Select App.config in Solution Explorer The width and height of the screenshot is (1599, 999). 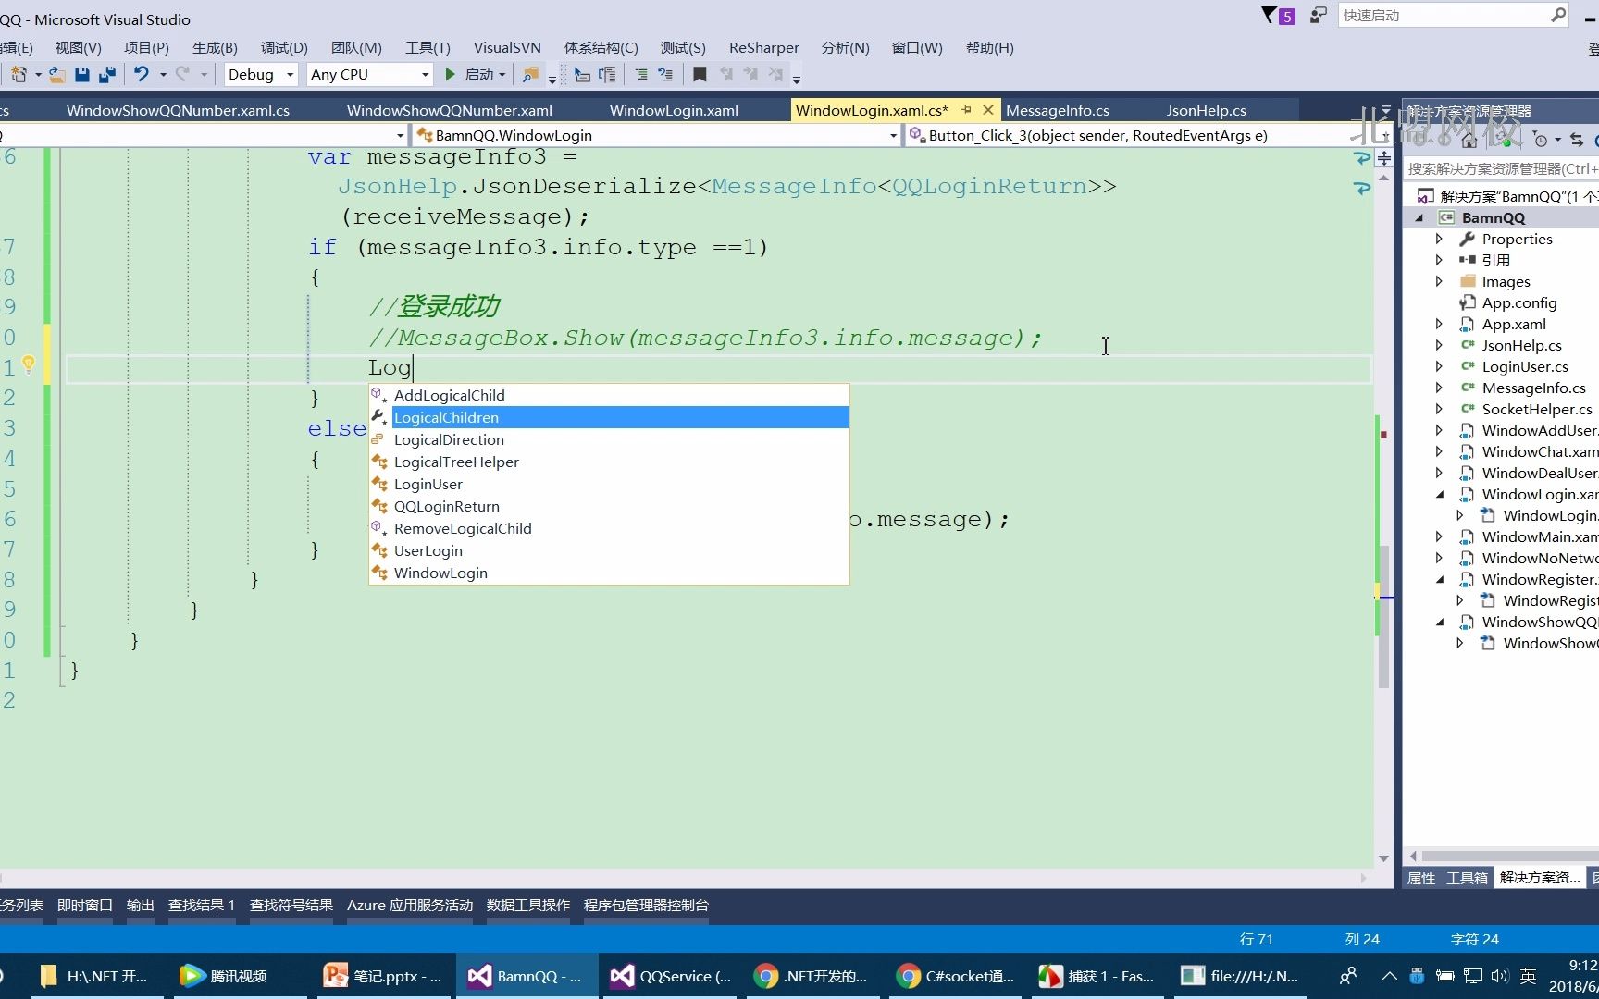pyautogui.click(x=1518, y=302)
